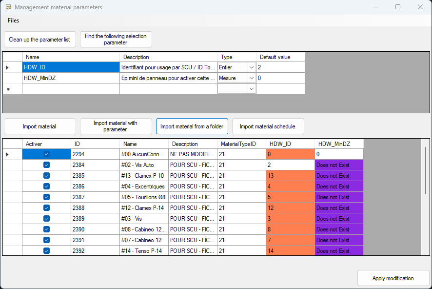The width and height of the screenshot is (432, 290).
Task: Open the Type dropdown for HDW_ID
Action: click(251, 67)
